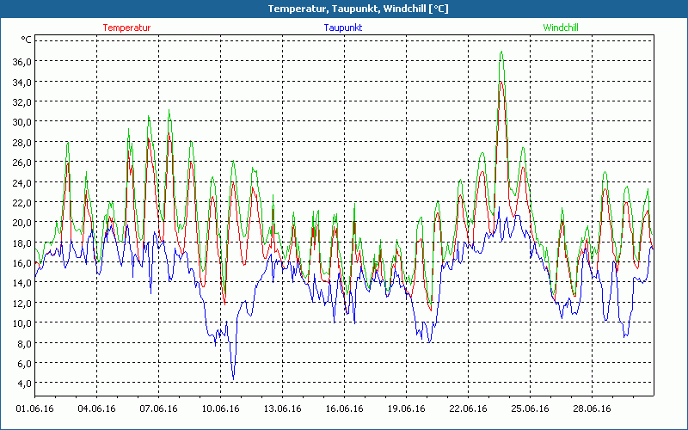This screenshot has width=688, height=430.
Task: Click the 36,0 value on the temperature axis
Action: pos(21,61)
